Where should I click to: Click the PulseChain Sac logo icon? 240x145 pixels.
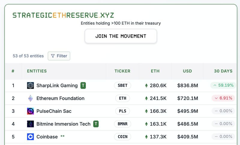pyautogui.click(x=30, y=111)
